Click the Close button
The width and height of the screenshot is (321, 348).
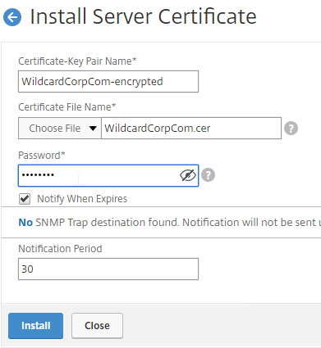97,326
